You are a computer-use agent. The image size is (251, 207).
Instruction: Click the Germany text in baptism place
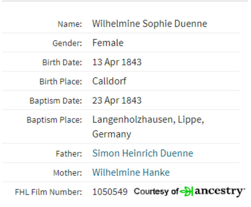coord(112,134)
